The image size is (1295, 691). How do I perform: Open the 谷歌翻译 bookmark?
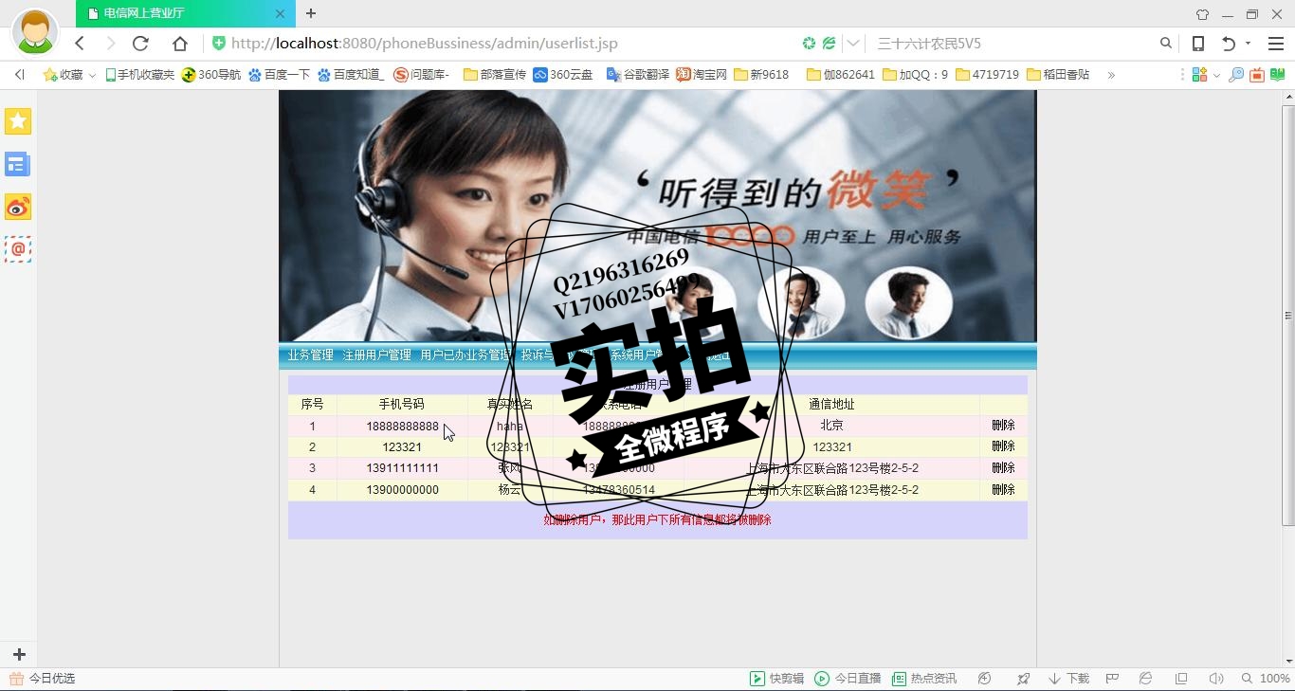[x=638, y=74]
